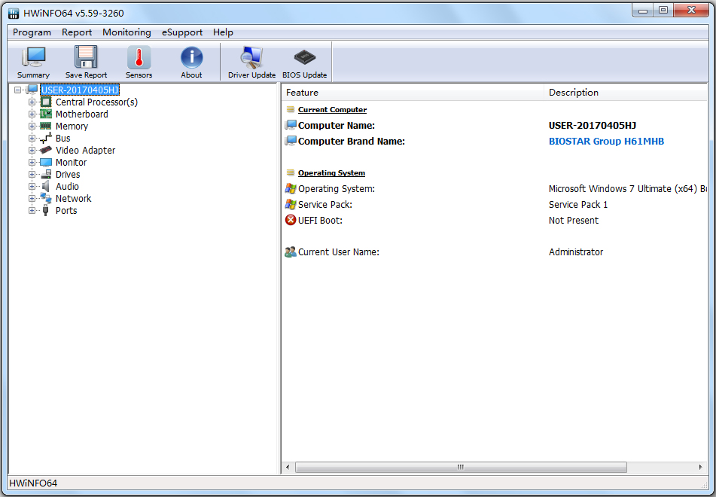Select the Audio tree item

(67, 187)
